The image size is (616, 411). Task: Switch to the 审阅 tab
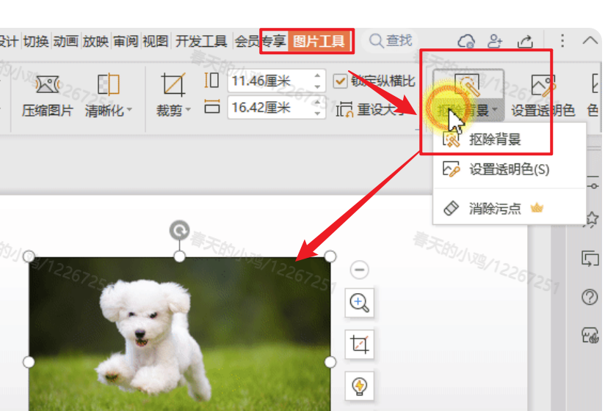[x=126, y=41]
